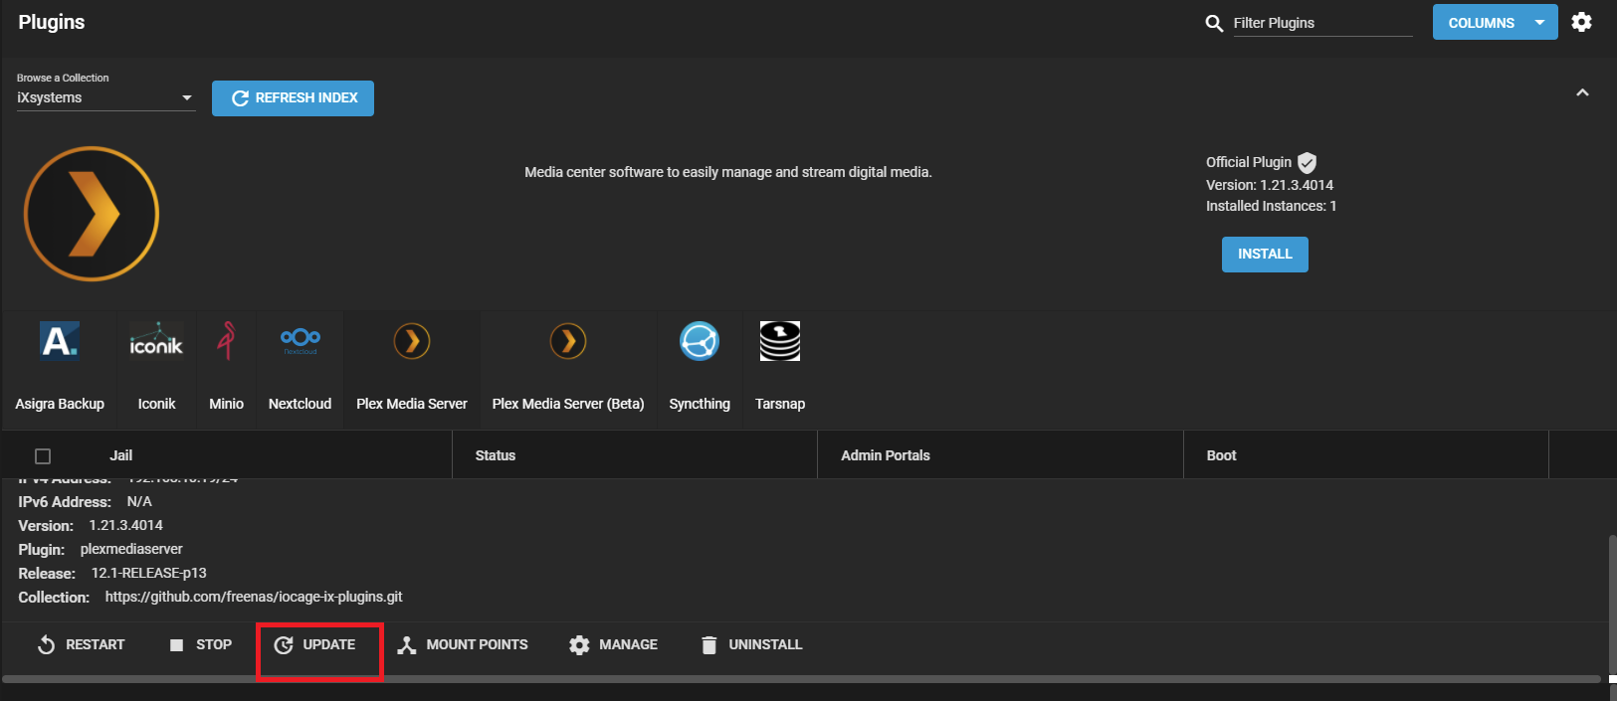
Task: Select the Asigra Backup plugin icon
Action: (60, 341)
